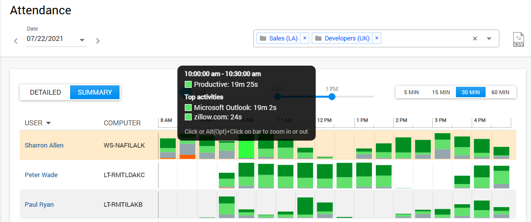Click Sharron Allen's bright green 10 AM bar

pos(246,149)
